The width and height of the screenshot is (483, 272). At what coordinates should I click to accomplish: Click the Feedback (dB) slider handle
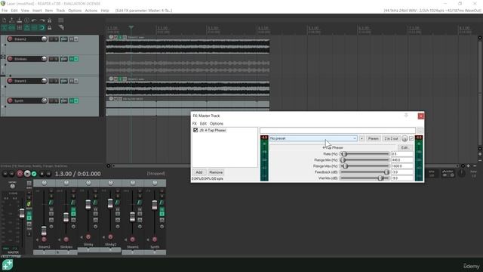(x=386, y=172)
